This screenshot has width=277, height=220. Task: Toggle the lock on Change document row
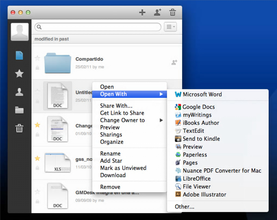click(37, 135)
